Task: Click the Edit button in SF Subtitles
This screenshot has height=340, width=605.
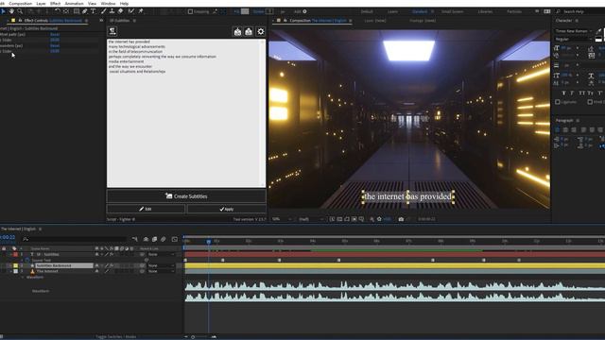Action: click(x=146, y=209)
